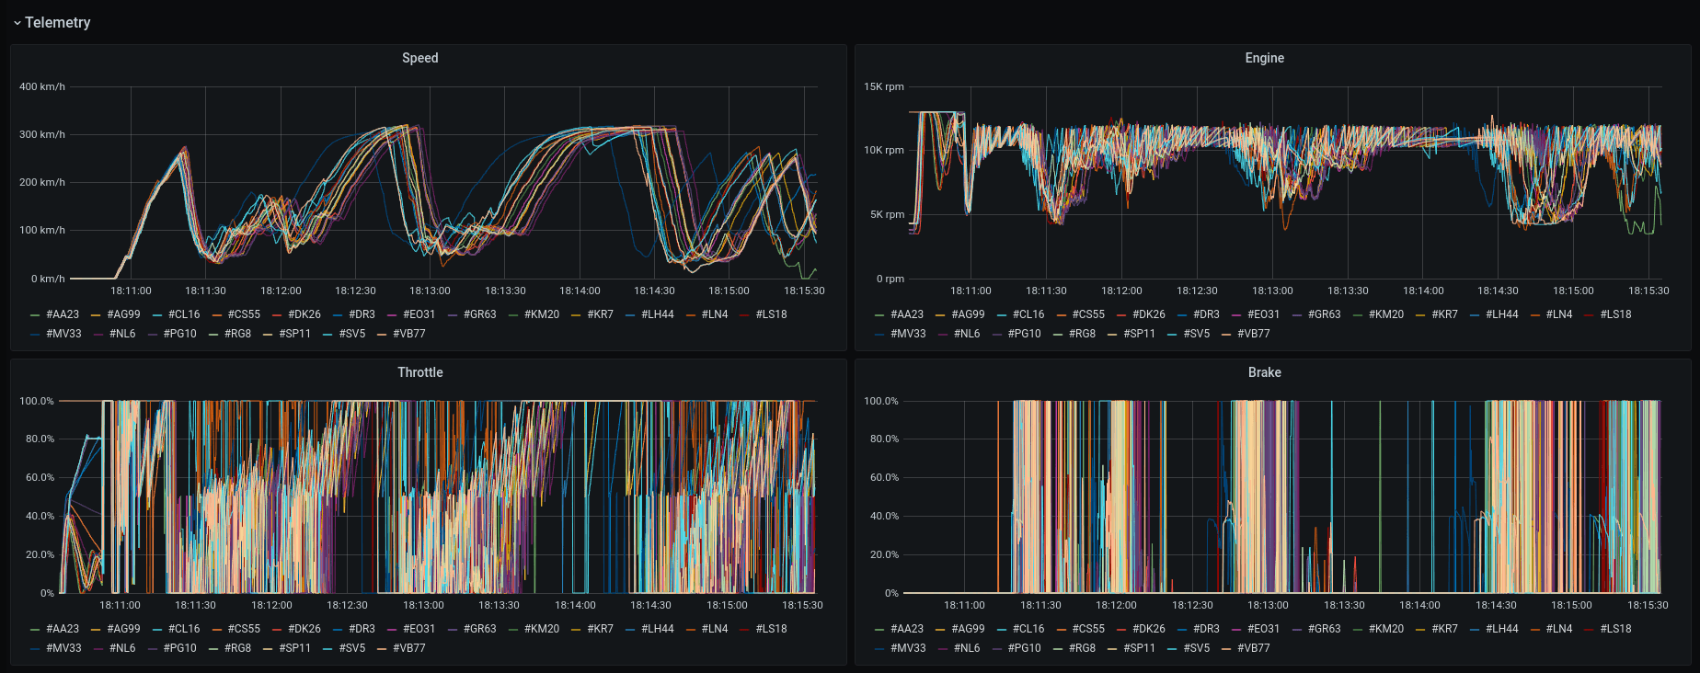Select #LS18 label in Throttle legend
Screen dimensions: 1700x673
pos(771,629)
